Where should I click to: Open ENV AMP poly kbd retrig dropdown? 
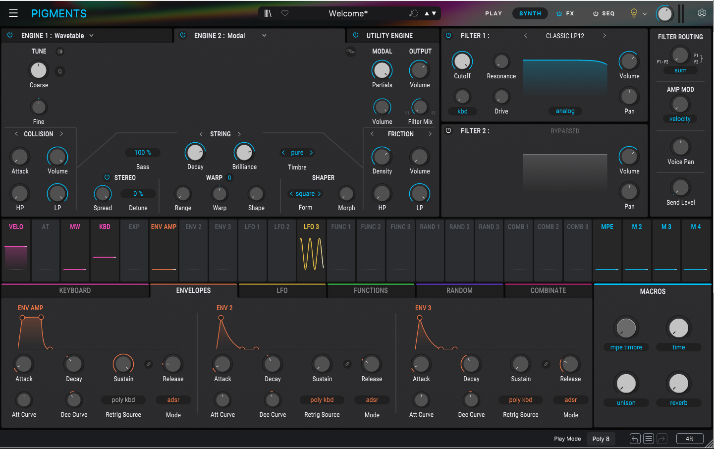pos(123,400)
